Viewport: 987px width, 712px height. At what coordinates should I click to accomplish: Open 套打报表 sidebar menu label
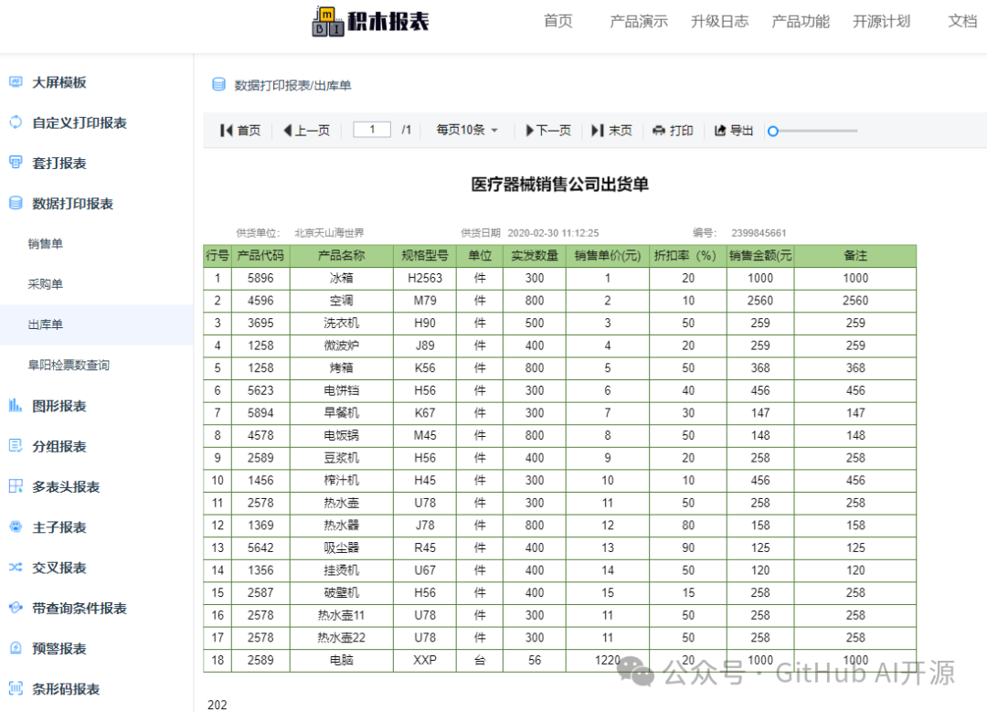(59, 163)
